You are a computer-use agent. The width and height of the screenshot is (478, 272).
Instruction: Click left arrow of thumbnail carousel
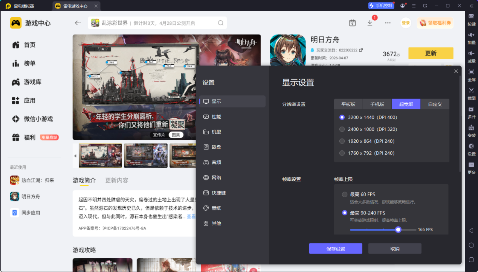(75, 156)
